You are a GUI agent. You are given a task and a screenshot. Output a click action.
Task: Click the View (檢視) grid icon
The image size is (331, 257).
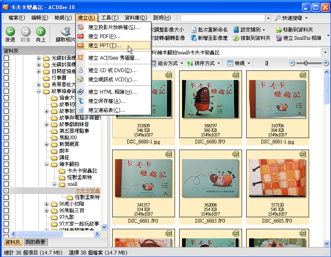pos(230,63)
